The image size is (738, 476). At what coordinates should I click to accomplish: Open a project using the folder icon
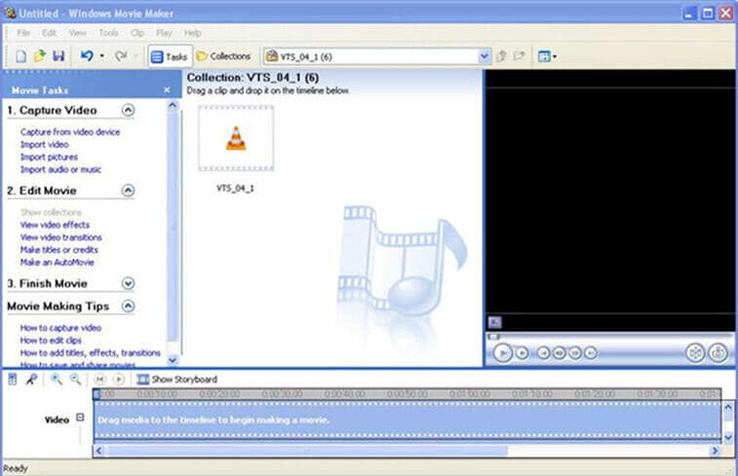40,55
